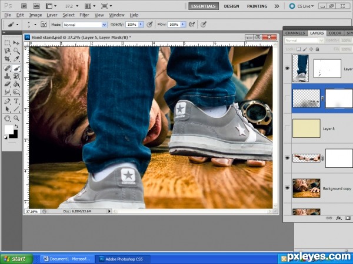Select the Line shape tool
The width and height of the screenshot is (353, 264).
(16, 109)
